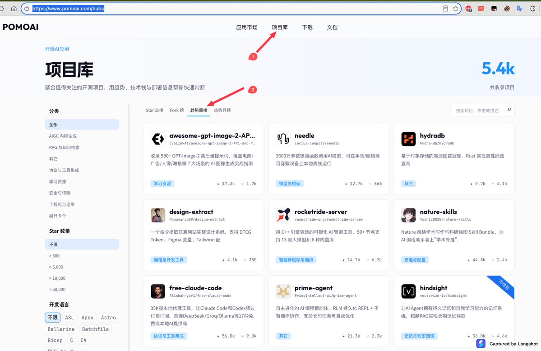Open the red notes extension icon

pos(481,9)
